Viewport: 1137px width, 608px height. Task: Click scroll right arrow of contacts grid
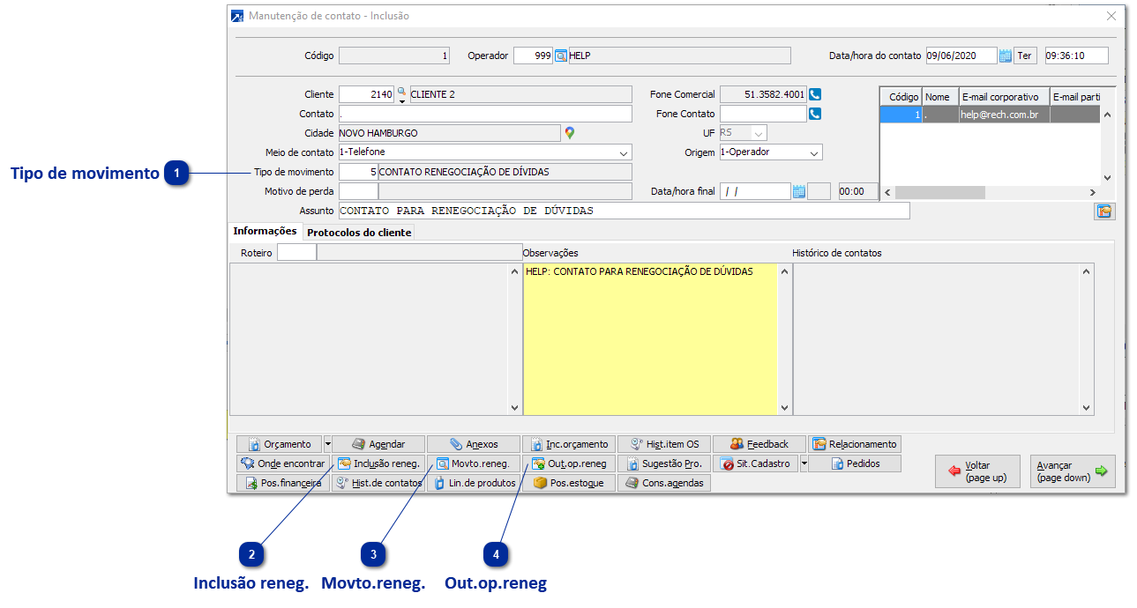(1092, 192)
